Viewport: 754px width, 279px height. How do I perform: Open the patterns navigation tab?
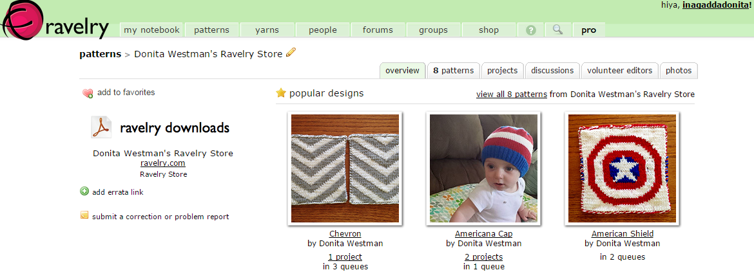(x=211, y=30)
